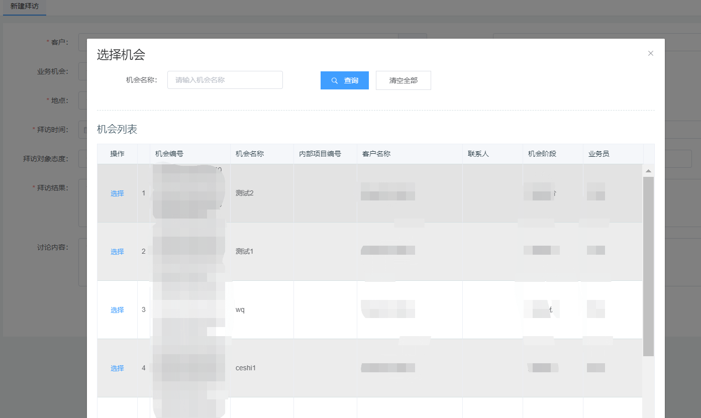Screen dimensions: 701x418
Task: Select the 客户名称 column header
Action: click(x=376, y=154)
